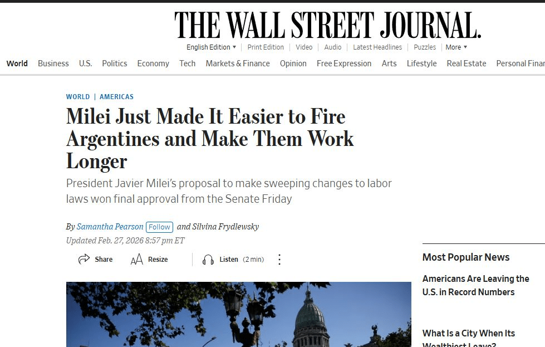This screenshot has height=347, width=545.
Task: Read 'Americans Are Leaving the U.S.' story
Action: coord(475,285)
